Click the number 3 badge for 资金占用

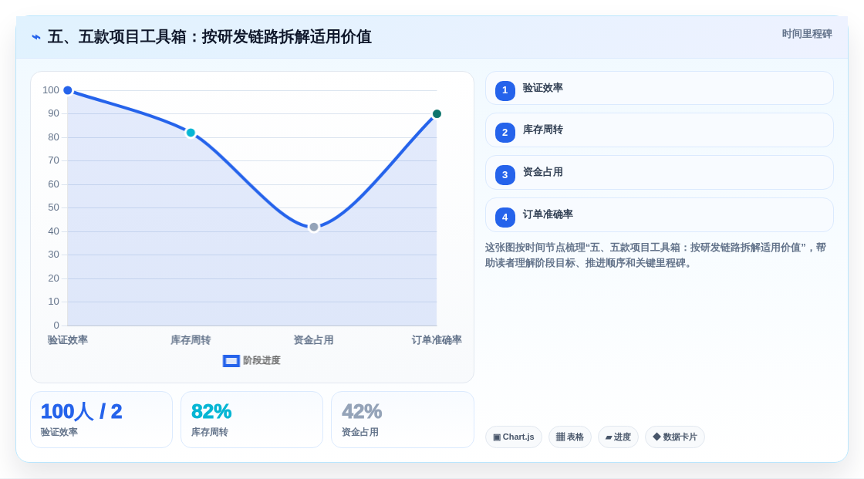click(505, 175)
